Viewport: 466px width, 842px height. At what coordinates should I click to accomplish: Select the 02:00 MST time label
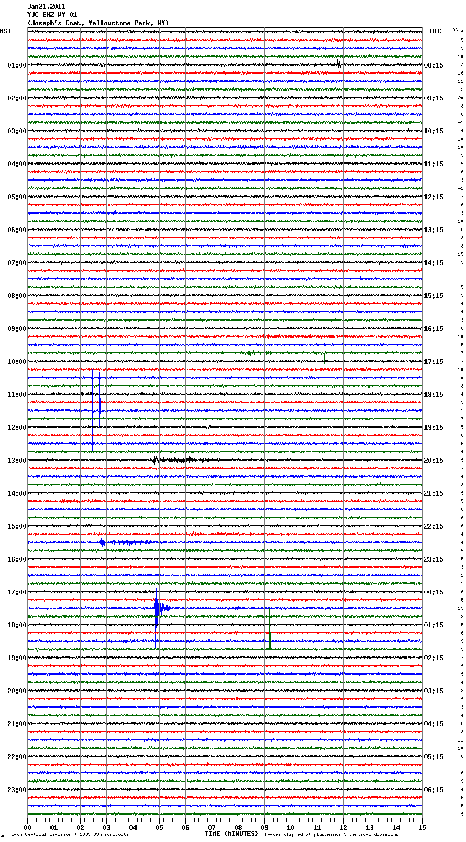coord(17,98)
